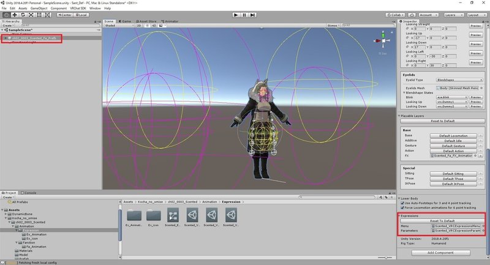
Task: Open the Ex_Animation folder thumbnail
Action: 134,215
